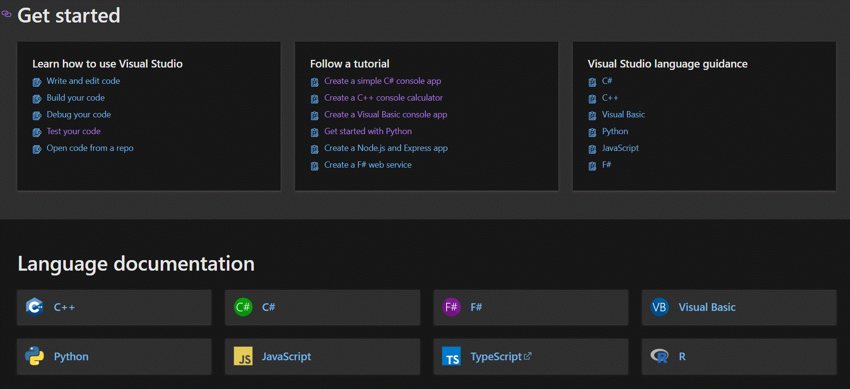
Task: Click the R language logo icon
Action: 660,356
